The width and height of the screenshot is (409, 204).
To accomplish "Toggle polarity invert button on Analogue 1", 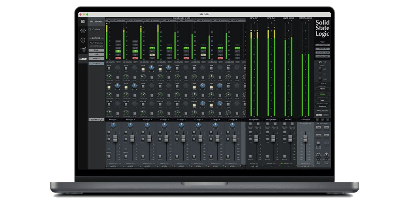I will tap(118, 55).
